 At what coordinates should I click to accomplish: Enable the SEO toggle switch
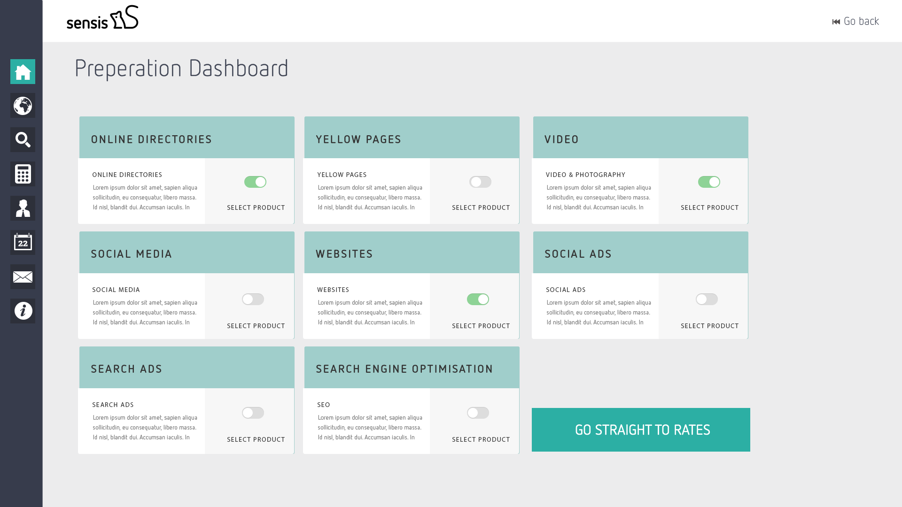pyautogui.click(x=478, y=413)
